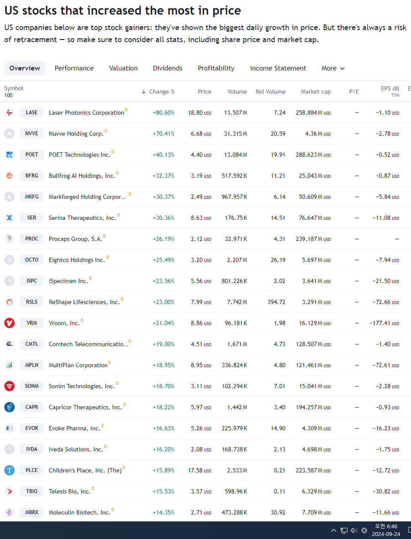The width and height of the screenshot is (411, 539).
Task: Click the POET Technologies logo icon
Action: (x=9, y=155)
